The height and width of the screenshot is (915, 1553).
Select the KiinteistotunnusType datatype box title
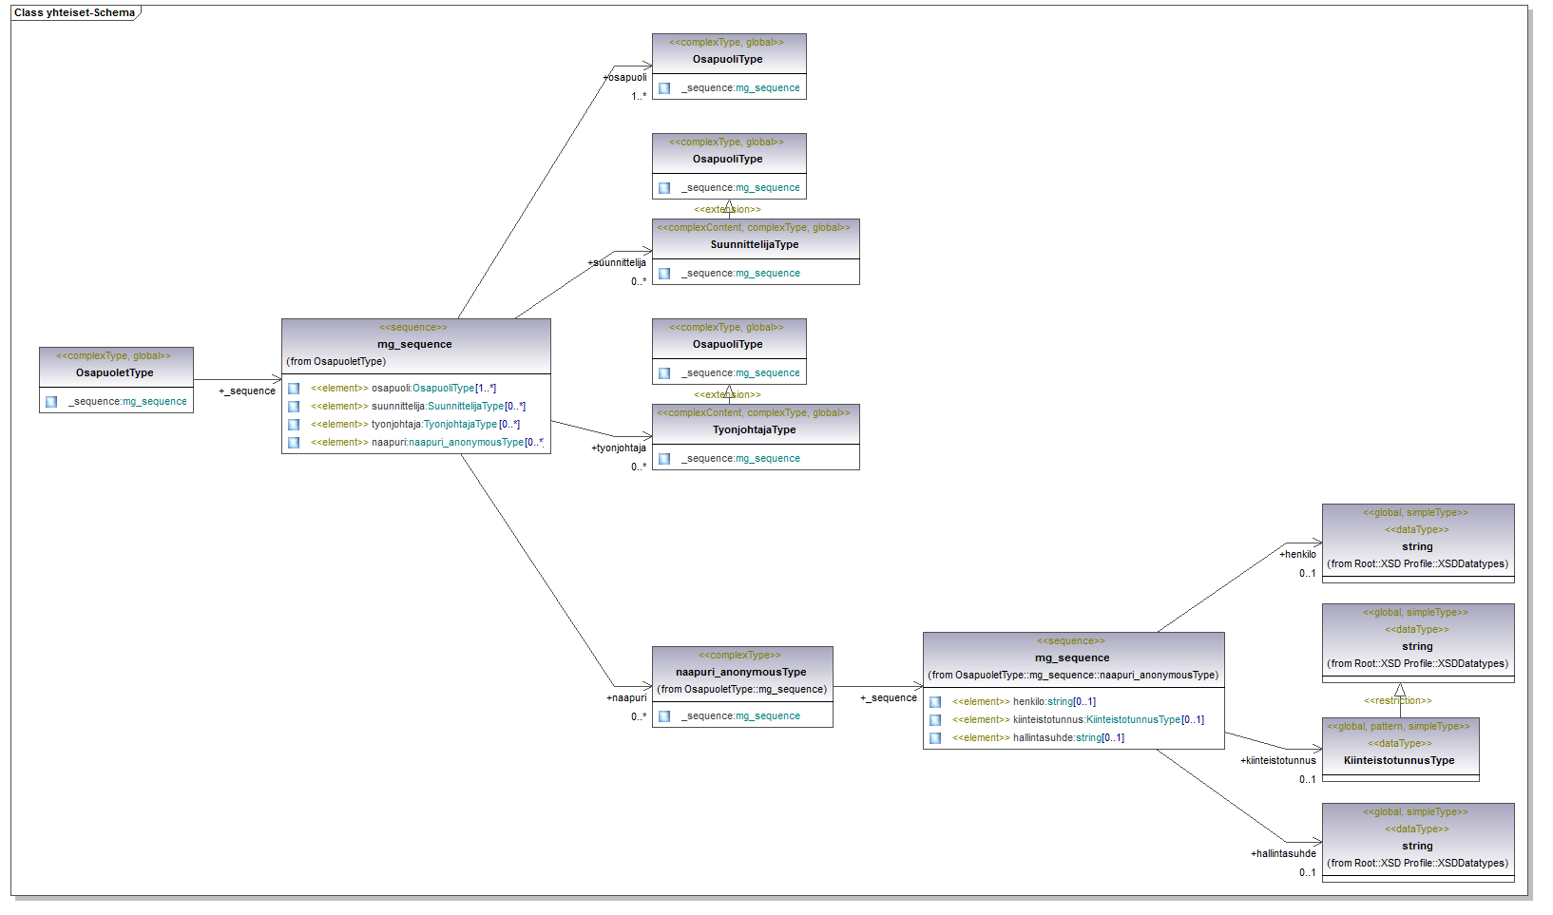pos(1399,760)
